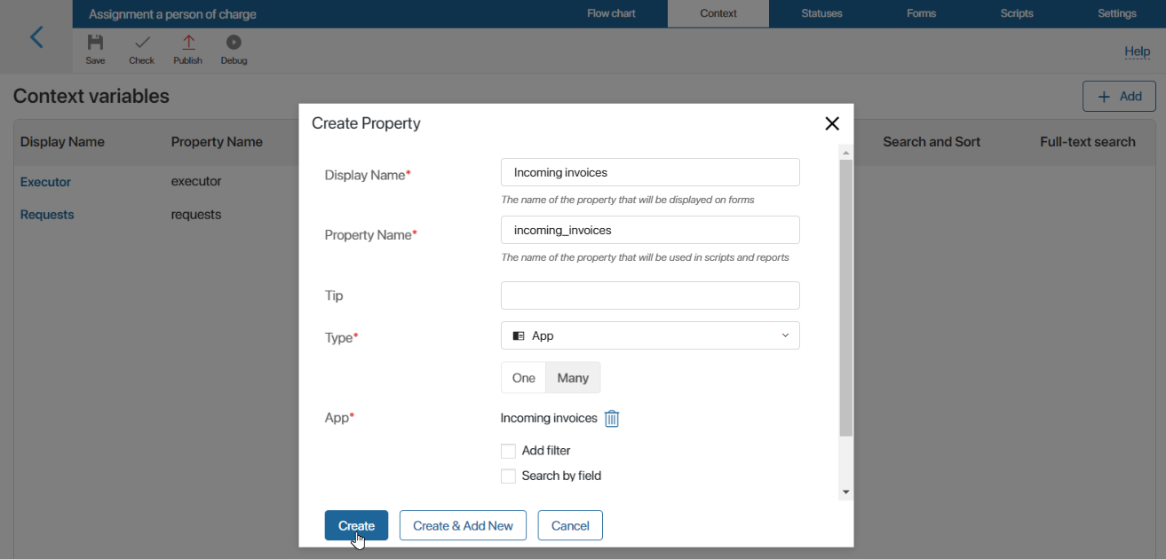
Task: Click the Save floppy disk icon
Action: (95, 50)
